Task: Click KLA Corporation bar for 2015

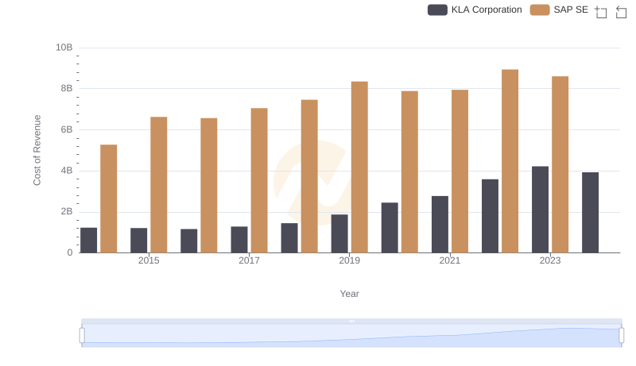Action: (138, 241)
